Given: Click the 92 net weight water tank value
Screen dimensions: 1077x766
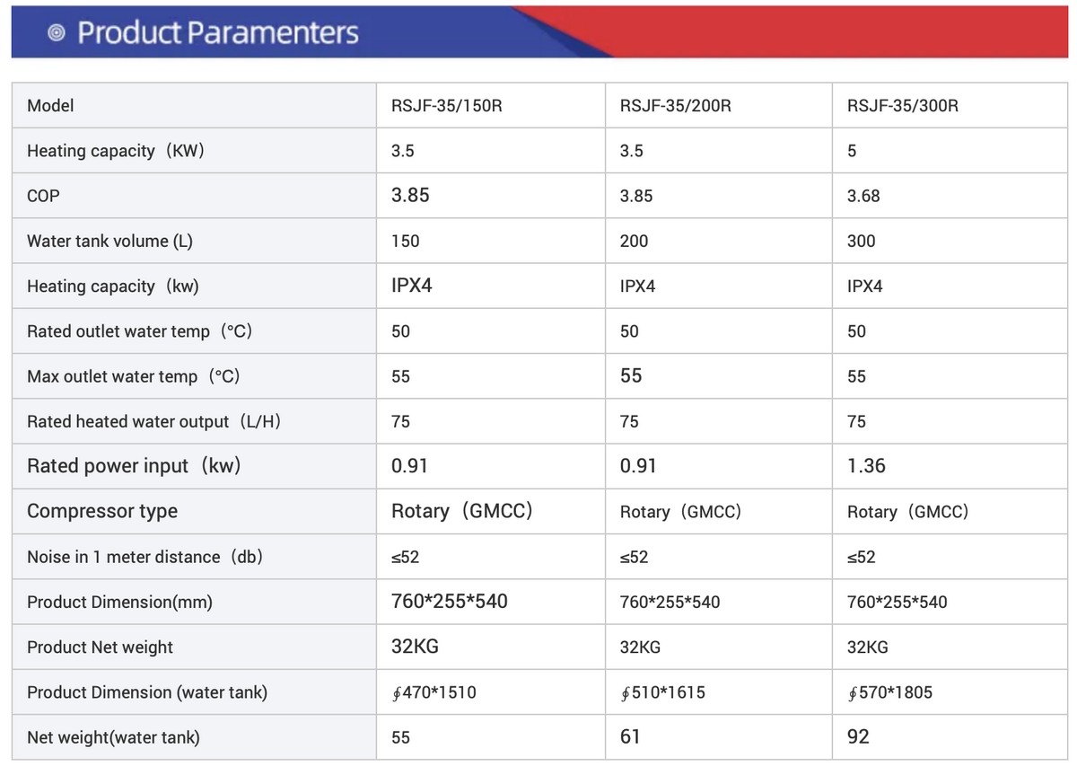Looking at the screenshot, I should 858,737.
